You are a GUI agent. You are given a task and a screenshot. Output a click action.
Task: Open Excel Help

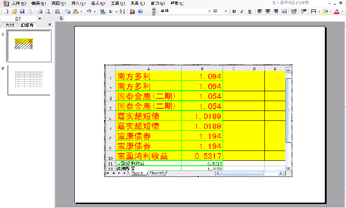pos(141,11)
